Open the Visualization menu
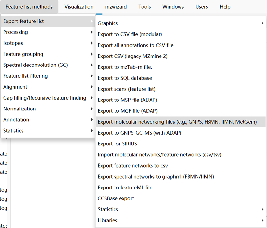 [x=79, y=7]
